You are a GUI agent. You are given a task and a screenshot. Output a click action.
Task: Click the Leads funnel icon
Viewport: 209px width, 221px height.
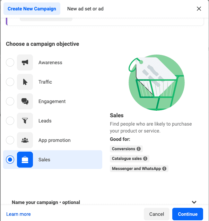tap(25, 121)
